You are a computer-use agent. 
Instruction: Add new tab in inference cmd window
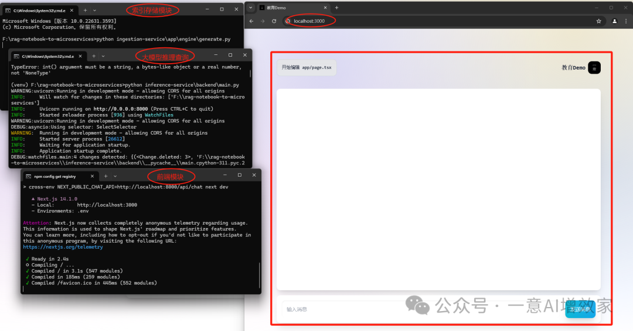tap(94, 56)
